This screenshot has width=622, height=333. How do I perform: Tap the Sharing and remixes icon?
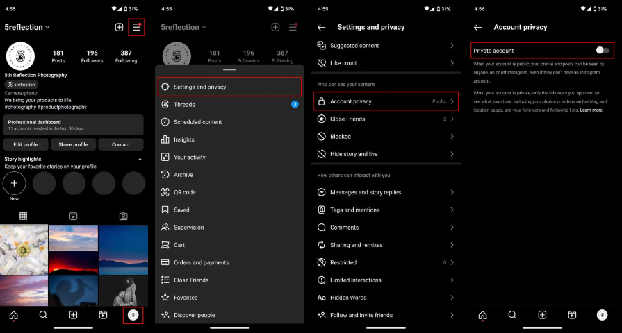[322, 245]
